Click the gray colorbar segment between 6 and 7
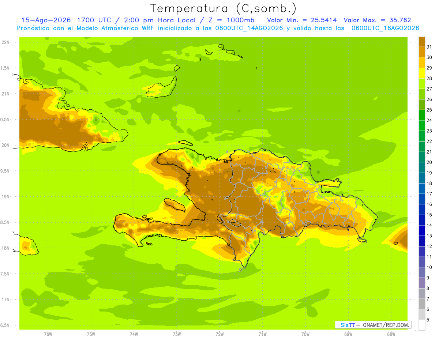The height and width of the screenshot is (339, 439). (422, 304)
